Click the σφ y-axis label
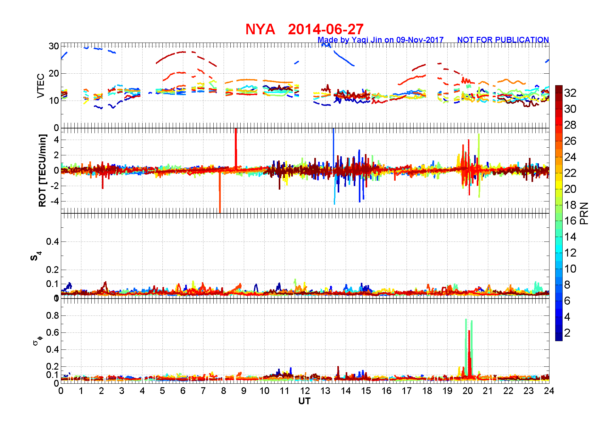This screenshot has height=426, width=610. (x=37, y=340)
